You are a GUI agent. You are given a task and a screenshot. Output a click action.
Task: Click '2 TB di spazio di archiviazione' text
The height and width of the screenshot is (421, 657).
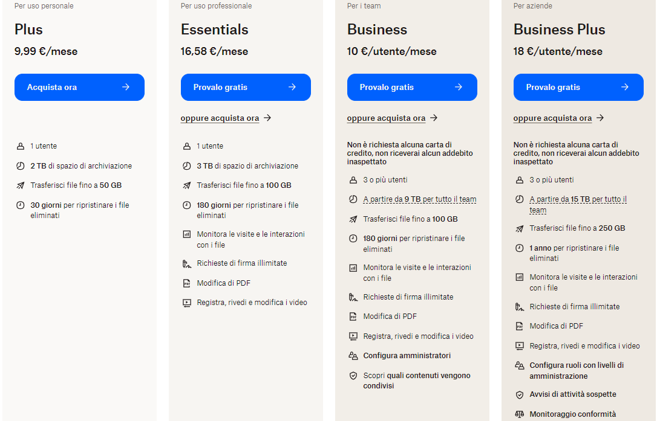tap(81, 166)
